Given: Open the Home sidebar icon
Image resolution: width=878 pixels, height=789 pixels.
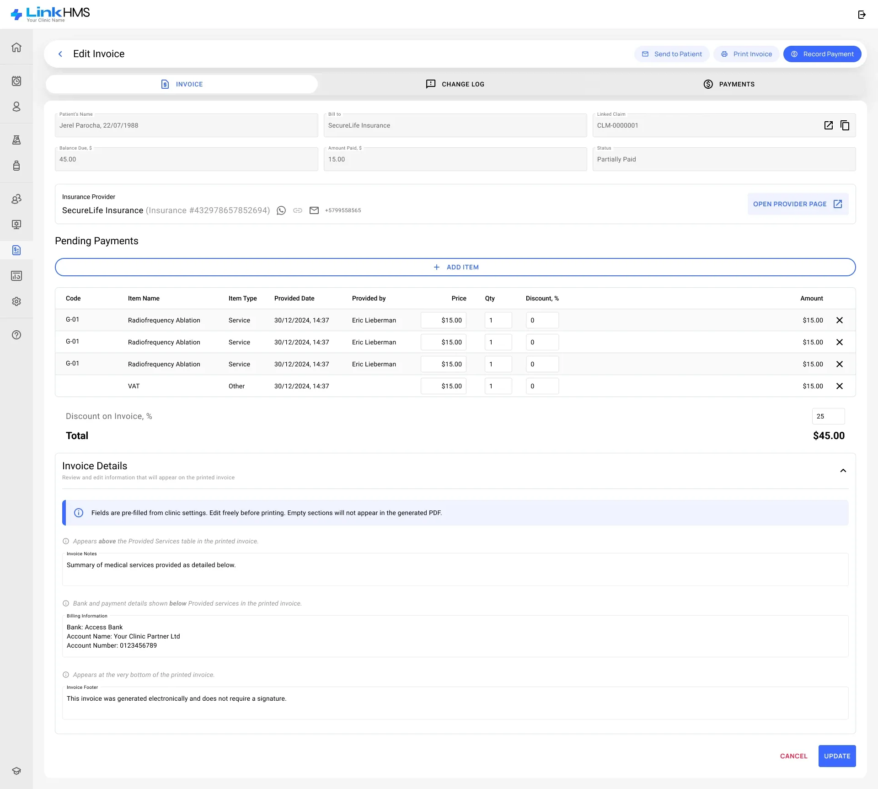Looking at the screenshot, I should 16,48.
